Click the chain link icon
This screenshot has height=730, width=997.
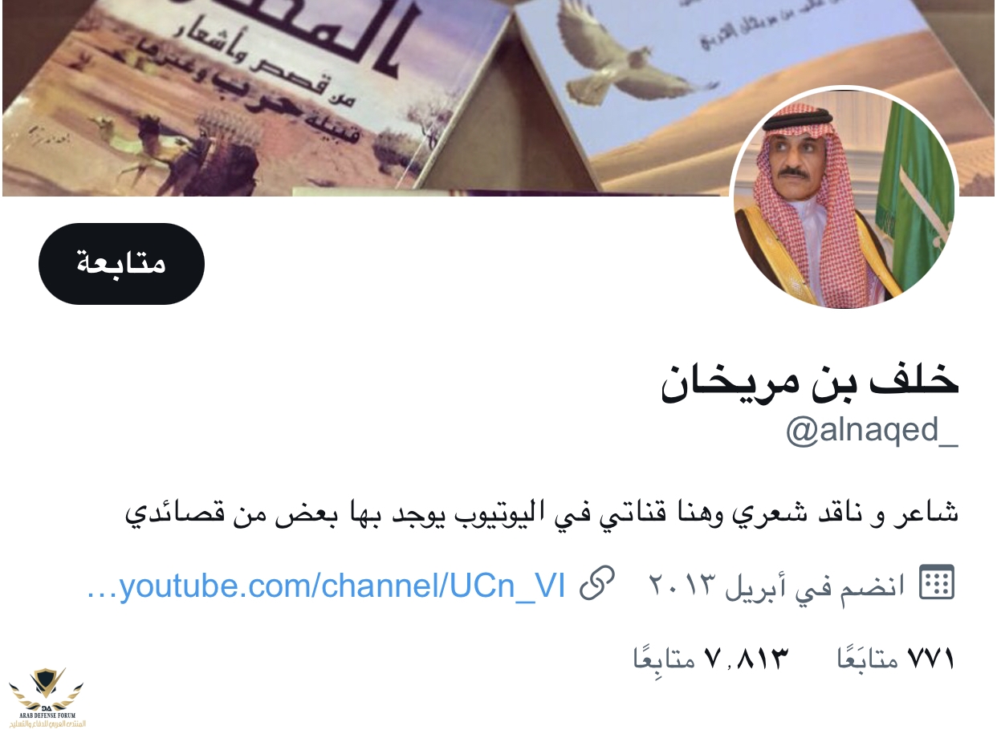[596, 583]
